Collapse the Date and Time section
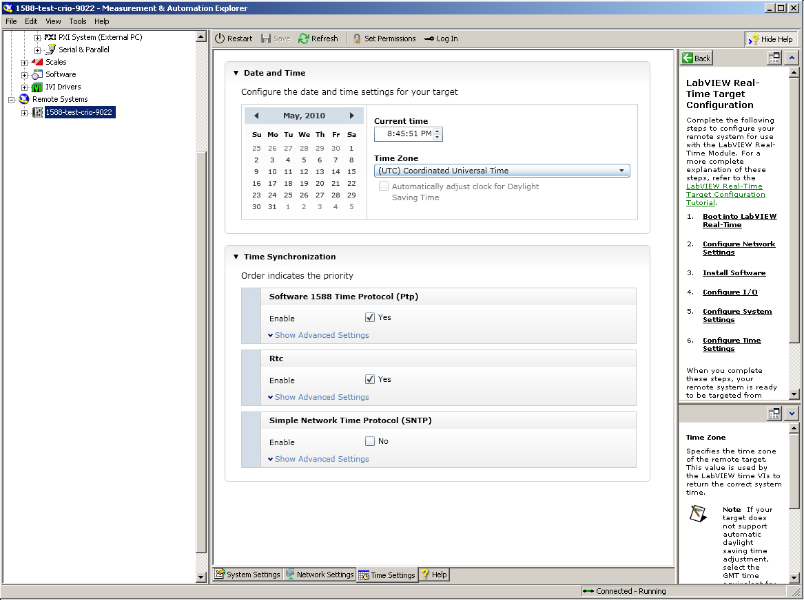This screenshot has width=804, height=600. point(236,73)
